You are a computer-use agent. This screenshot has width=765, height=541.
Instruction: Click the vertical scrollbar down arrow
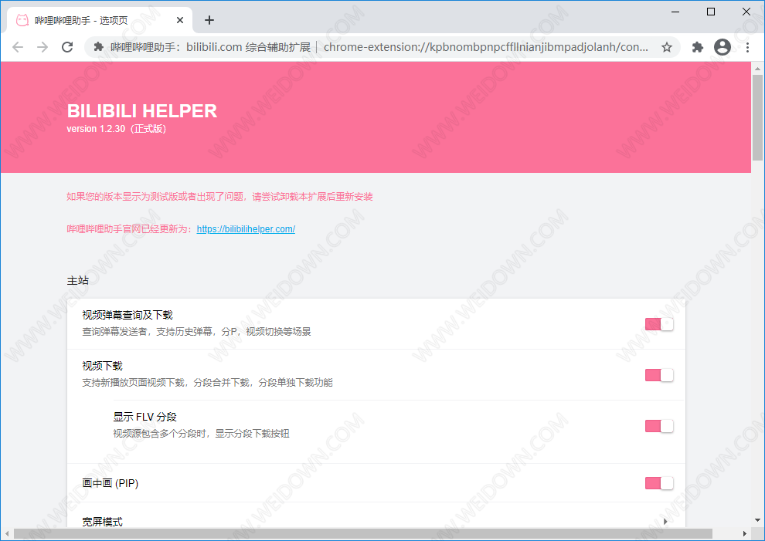click(x=757, y=520)
